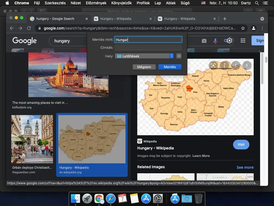Open the Fájl menu

point(37,3)
